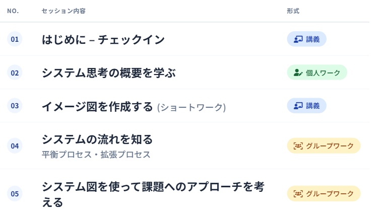Click the 形式 column header
382x216 pixels.
(293, 11)
